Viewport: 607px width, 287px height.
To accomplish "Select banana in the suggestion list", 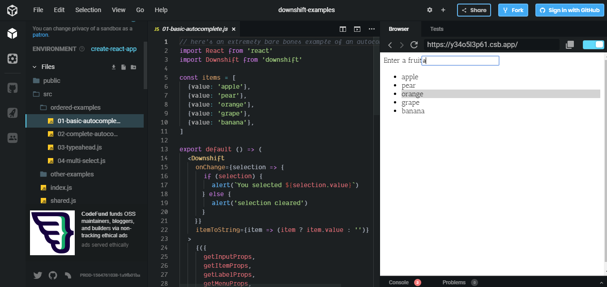I will (500, 111).
